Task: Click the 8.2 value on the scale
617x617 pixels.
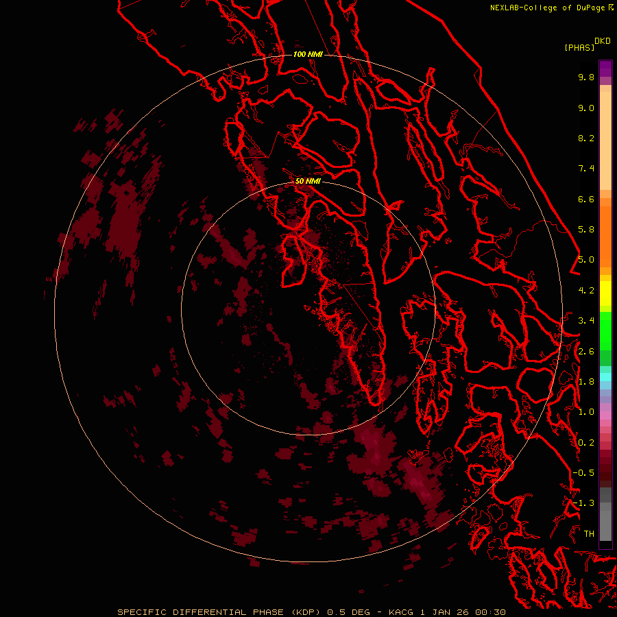Action: pos(586,138)
